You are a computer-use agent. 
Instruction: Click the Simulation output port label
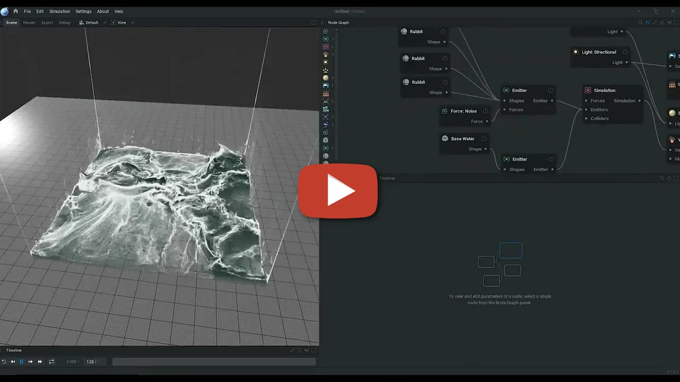pos(624,101)
